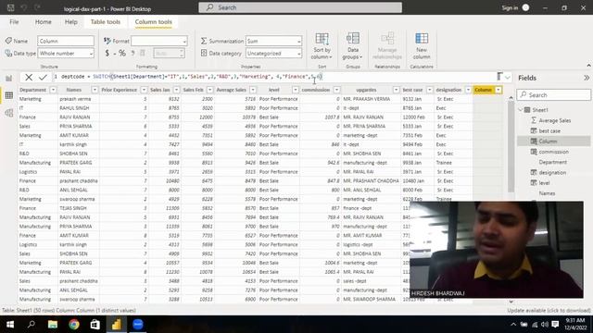Open Names column filter dropdown
The width and height of the screenshot is (593, 333).
click(95, 90)
